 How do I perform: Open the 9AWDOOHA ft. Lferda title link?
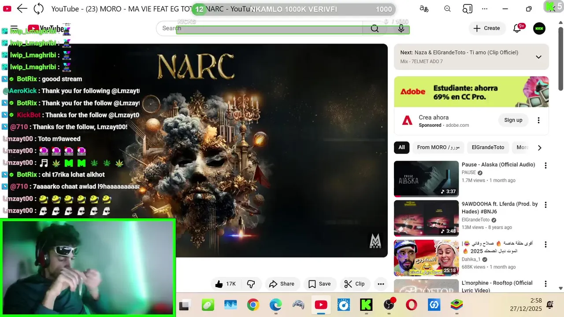500,208
